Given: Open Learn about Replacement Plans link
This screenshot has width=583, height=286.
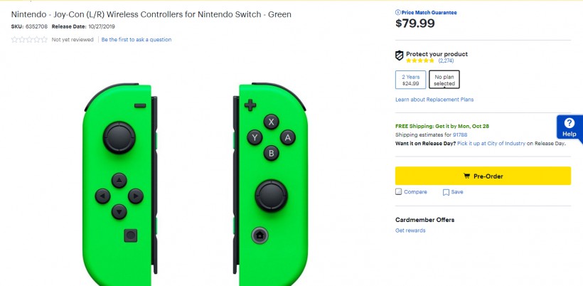Looking at the screenshot, I should pos(434,100).
